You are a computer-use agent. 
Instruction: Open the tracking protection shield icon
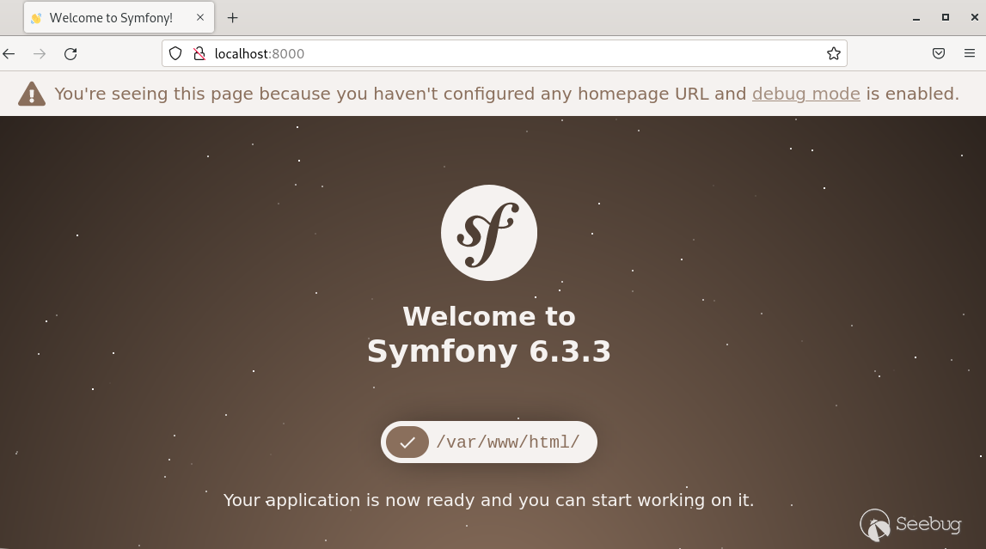coord(175,54)
